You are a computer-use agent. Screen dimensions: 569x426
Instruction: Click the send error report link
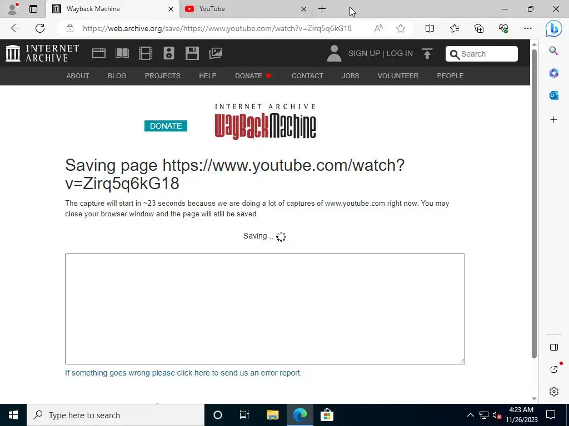click(x=183, y=373)
